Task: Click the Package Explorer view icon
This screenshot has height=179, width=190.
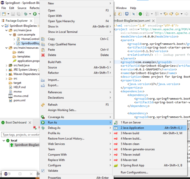Action: [3, 21]
